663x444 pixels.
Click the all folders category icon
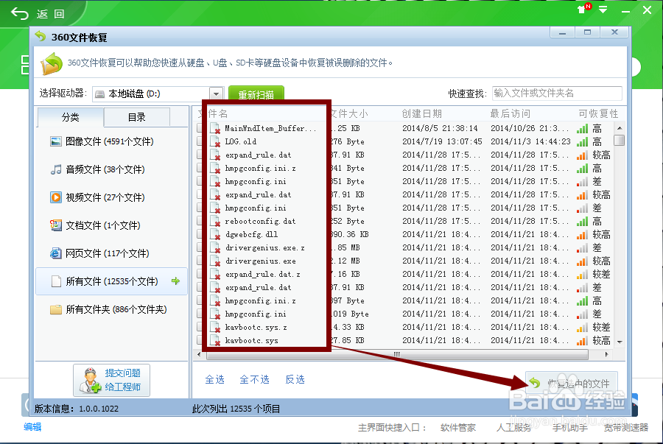[56, 310]
